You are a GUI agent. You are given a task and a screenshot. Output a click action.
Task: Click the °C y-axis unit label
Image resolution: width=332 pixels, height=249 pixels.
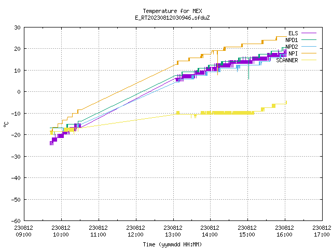6,125
